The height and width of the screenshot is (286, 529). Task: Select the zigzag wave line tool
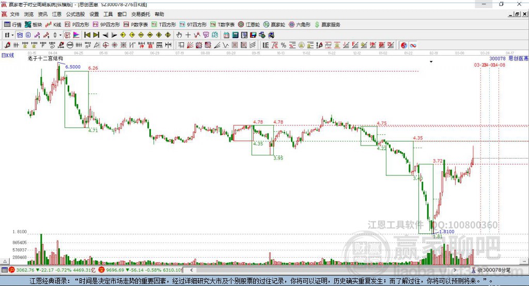(x=226, y=45)
